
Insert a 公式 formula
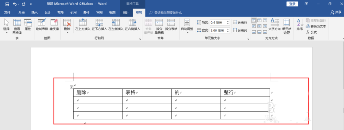(312, 32)
